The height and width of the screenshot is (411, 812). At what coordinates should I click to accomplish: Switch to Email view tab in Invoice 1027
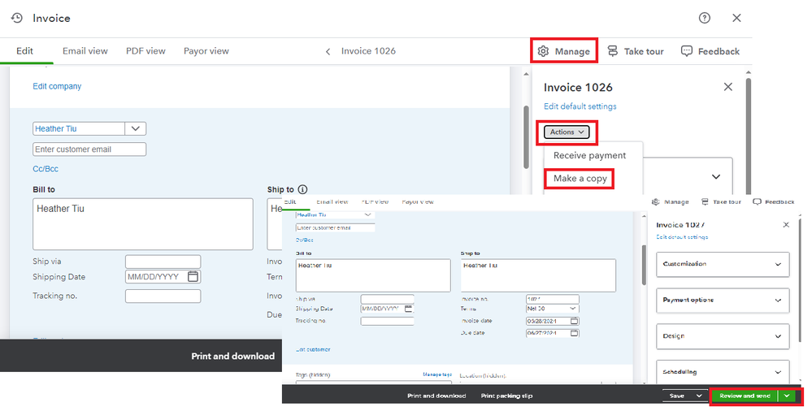(x=332, y=201)
